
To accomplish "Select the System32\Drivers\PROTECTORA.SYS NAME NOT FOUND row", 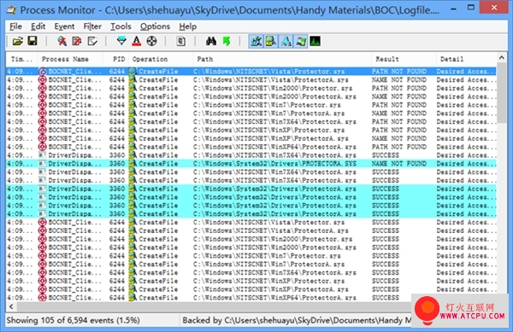I will point(251,164).
